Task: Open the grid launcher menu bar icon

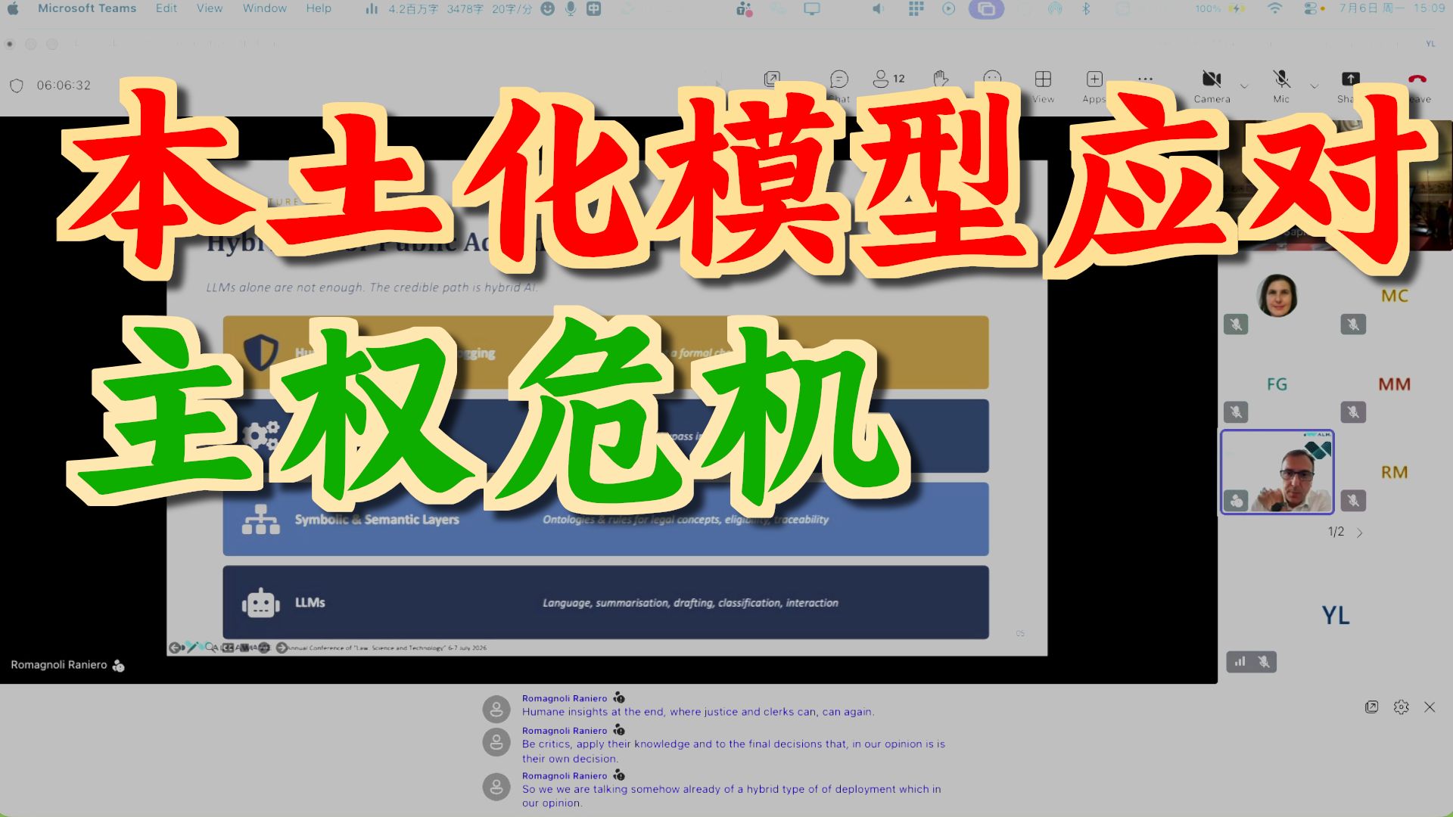Action: pos(916,9)
